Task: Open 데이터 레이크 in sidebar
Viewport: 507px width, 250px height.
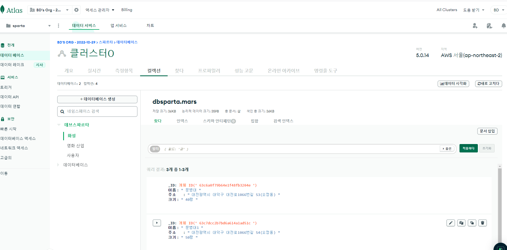Action: coord(12,65)
